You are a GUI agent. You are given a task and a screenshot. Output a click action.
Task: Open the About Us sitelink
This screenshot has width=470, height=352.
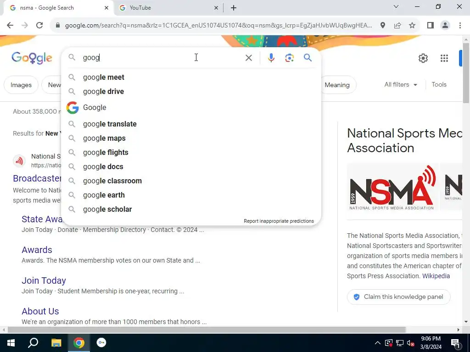pos(40,311)
